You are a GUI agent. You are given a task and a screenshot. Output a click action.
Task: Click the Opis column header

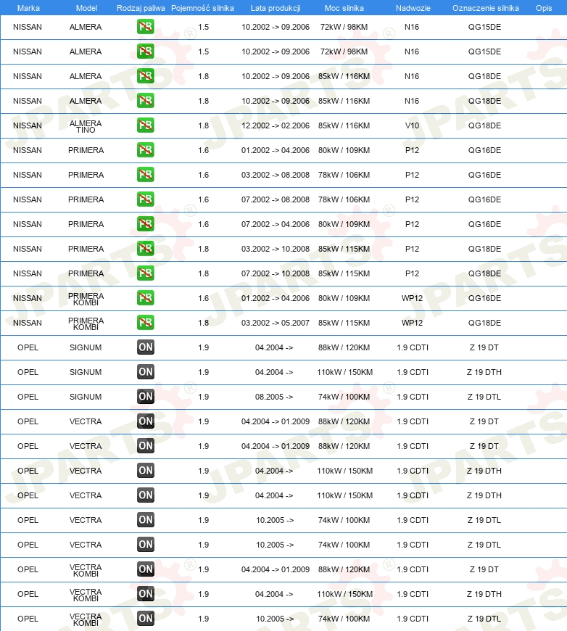pos(544,8)
